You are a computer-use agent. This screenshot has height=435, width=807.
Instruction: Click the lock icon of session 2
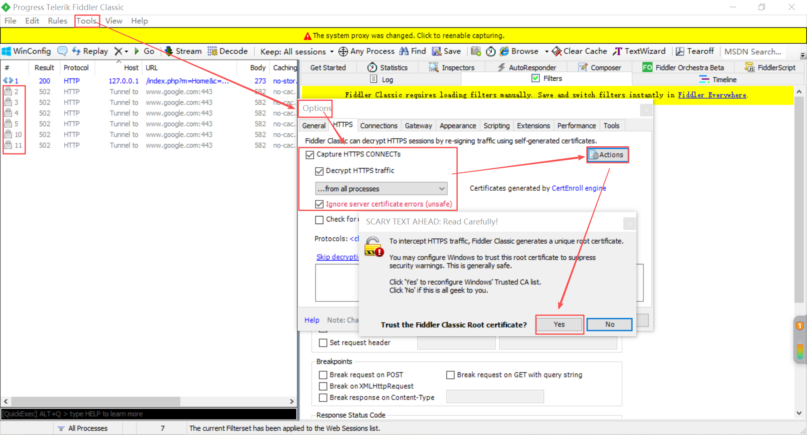click(x=8, y=91)
